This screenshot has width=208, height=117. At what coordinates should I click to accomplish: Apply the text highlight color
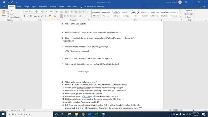click(50, 16)
